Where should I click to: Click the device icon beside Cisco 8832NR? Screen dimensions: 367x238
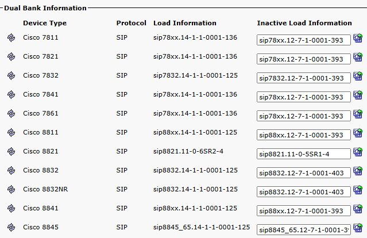tap(10, 189)
